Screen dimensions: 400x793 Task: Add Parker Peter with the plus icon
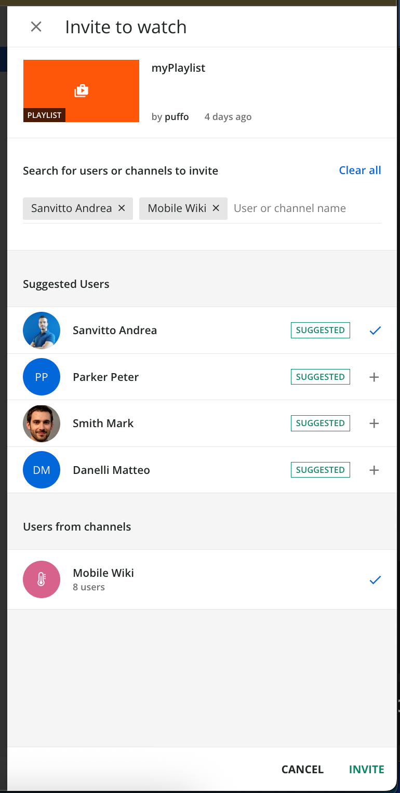tap(374, 377)
